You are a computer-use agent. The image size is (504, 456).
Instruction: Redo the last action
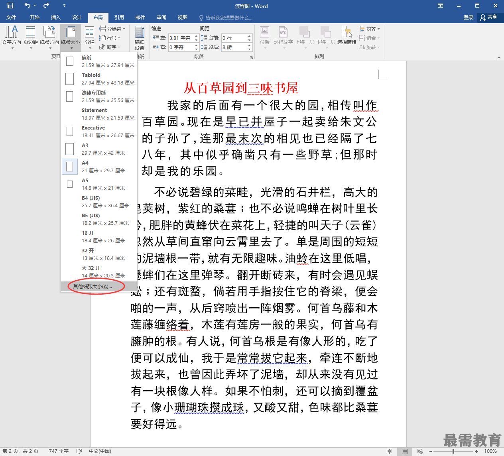click(x=46, y=6)
